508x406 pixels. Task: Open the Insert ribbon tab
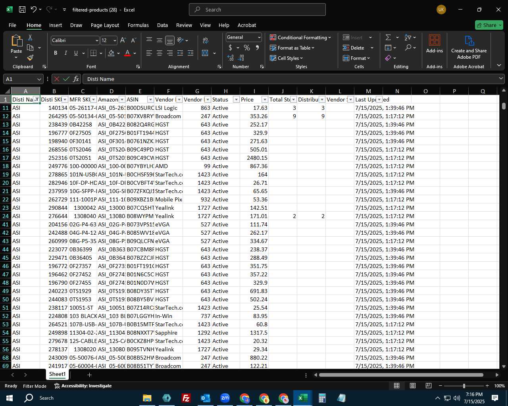[x=56, y=25]
